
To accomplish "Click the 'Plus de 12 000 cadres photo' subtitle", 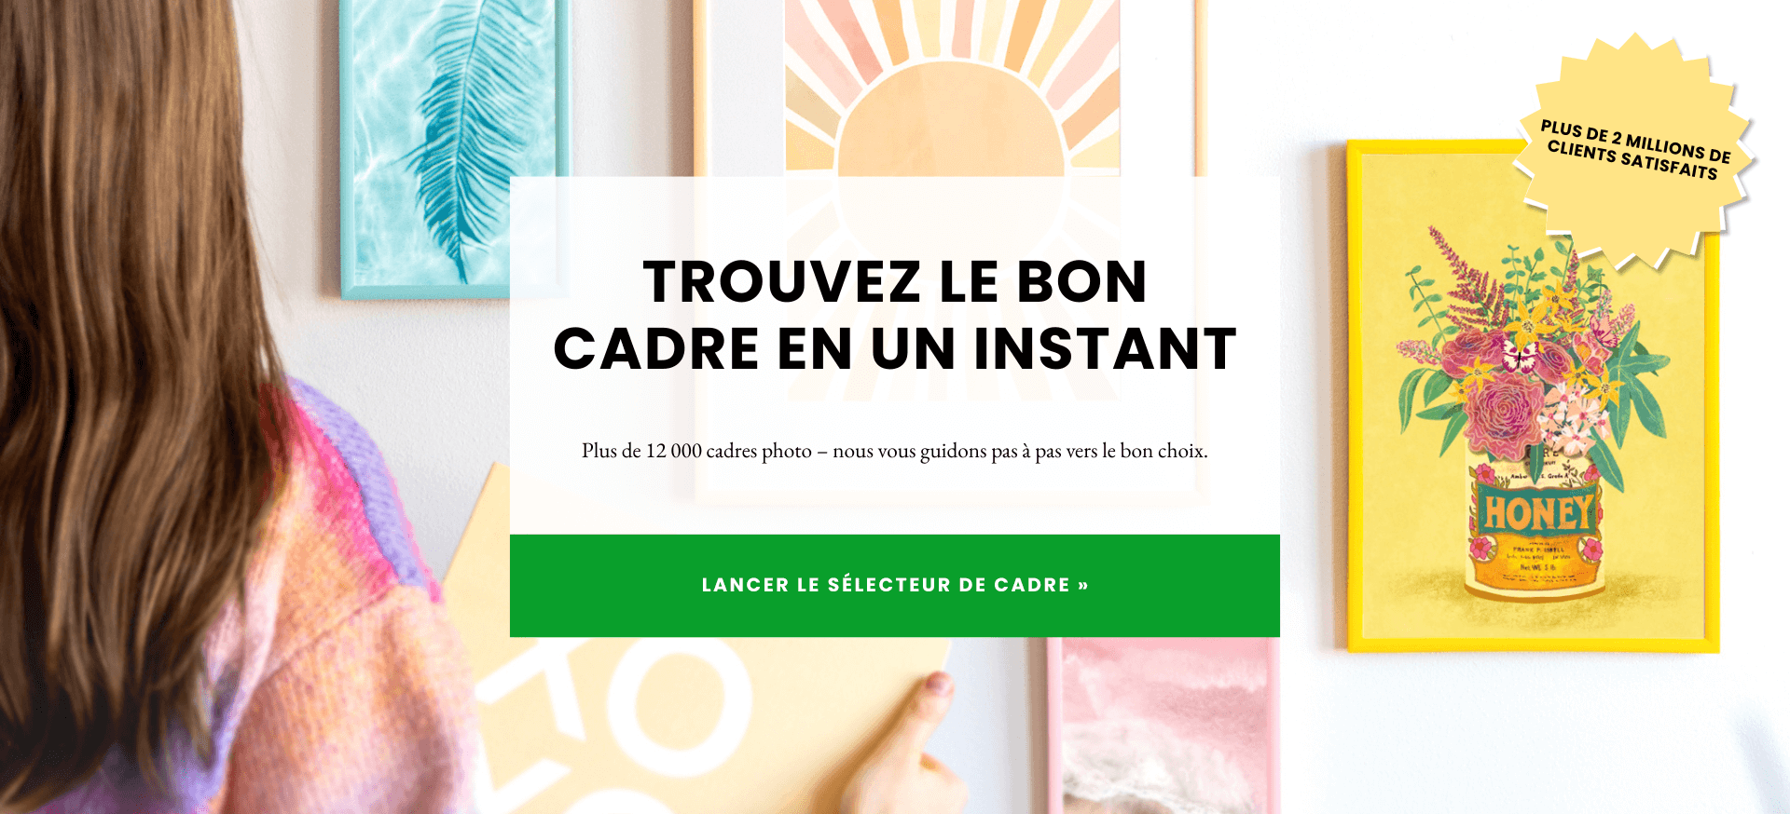I will click(x=895, y=451).
